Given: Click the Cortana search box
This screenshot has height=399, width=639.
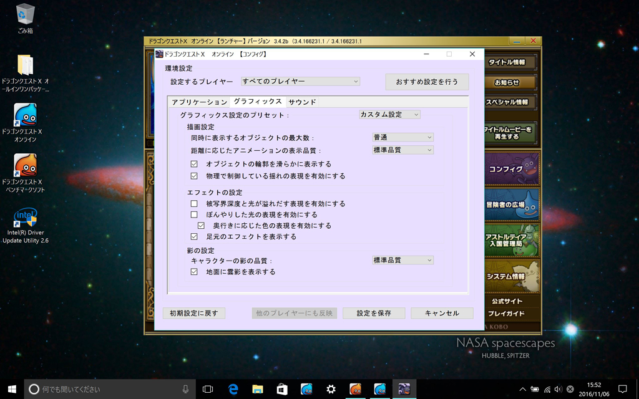Looking at the screenshot, I should (x=110, y=389).
